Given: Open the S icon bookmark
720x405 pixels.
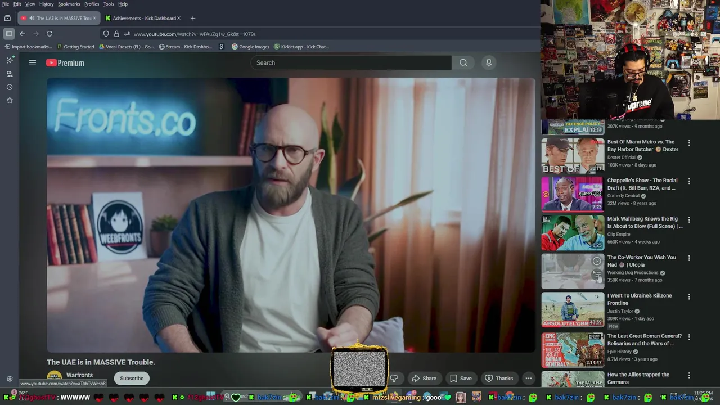Looking at the screenshot, I should (222, 47).
